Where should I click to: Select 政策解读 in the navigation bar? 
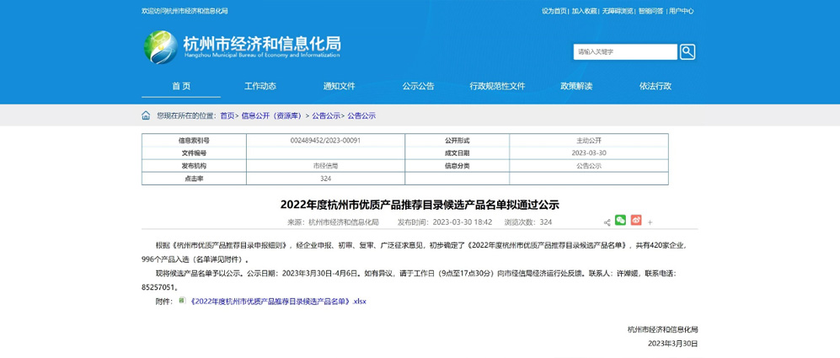(x=576, y=86)
